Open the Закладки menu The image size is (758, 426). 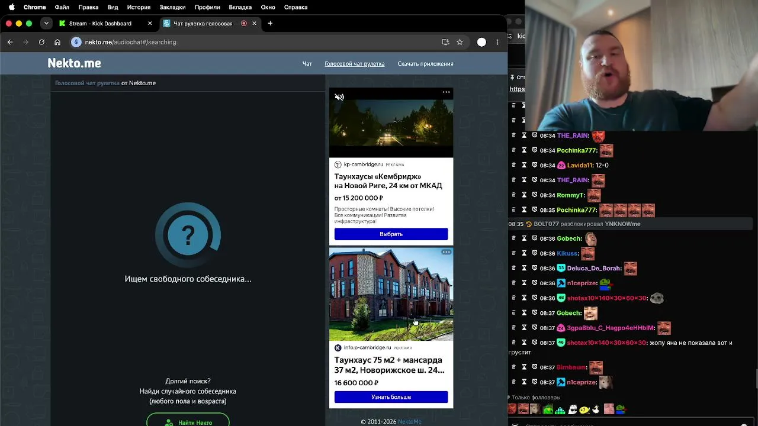[x=172, y=7]
